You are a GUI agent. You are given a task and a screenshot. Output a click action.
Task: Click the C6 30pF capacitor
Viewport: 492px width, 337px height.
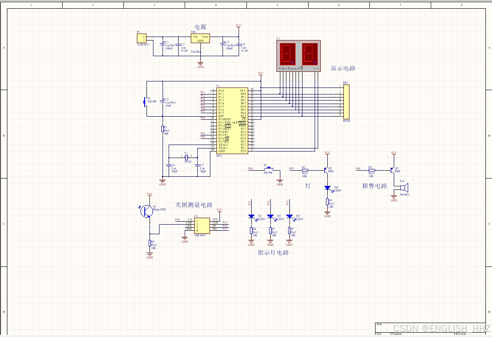pos(169,165)
